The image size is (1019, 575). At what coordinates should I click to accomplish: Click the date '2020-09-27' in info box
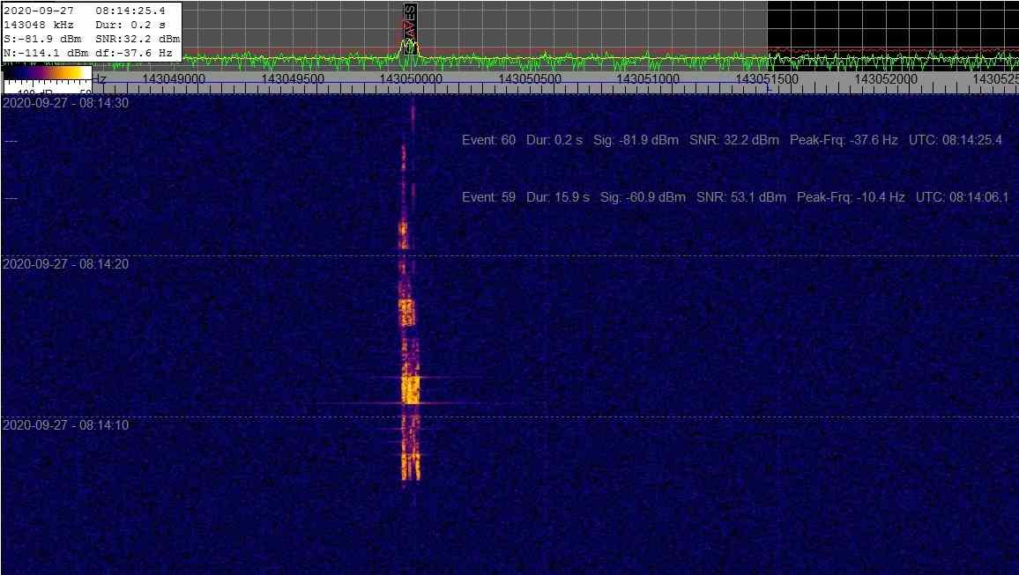click(39, 11)
